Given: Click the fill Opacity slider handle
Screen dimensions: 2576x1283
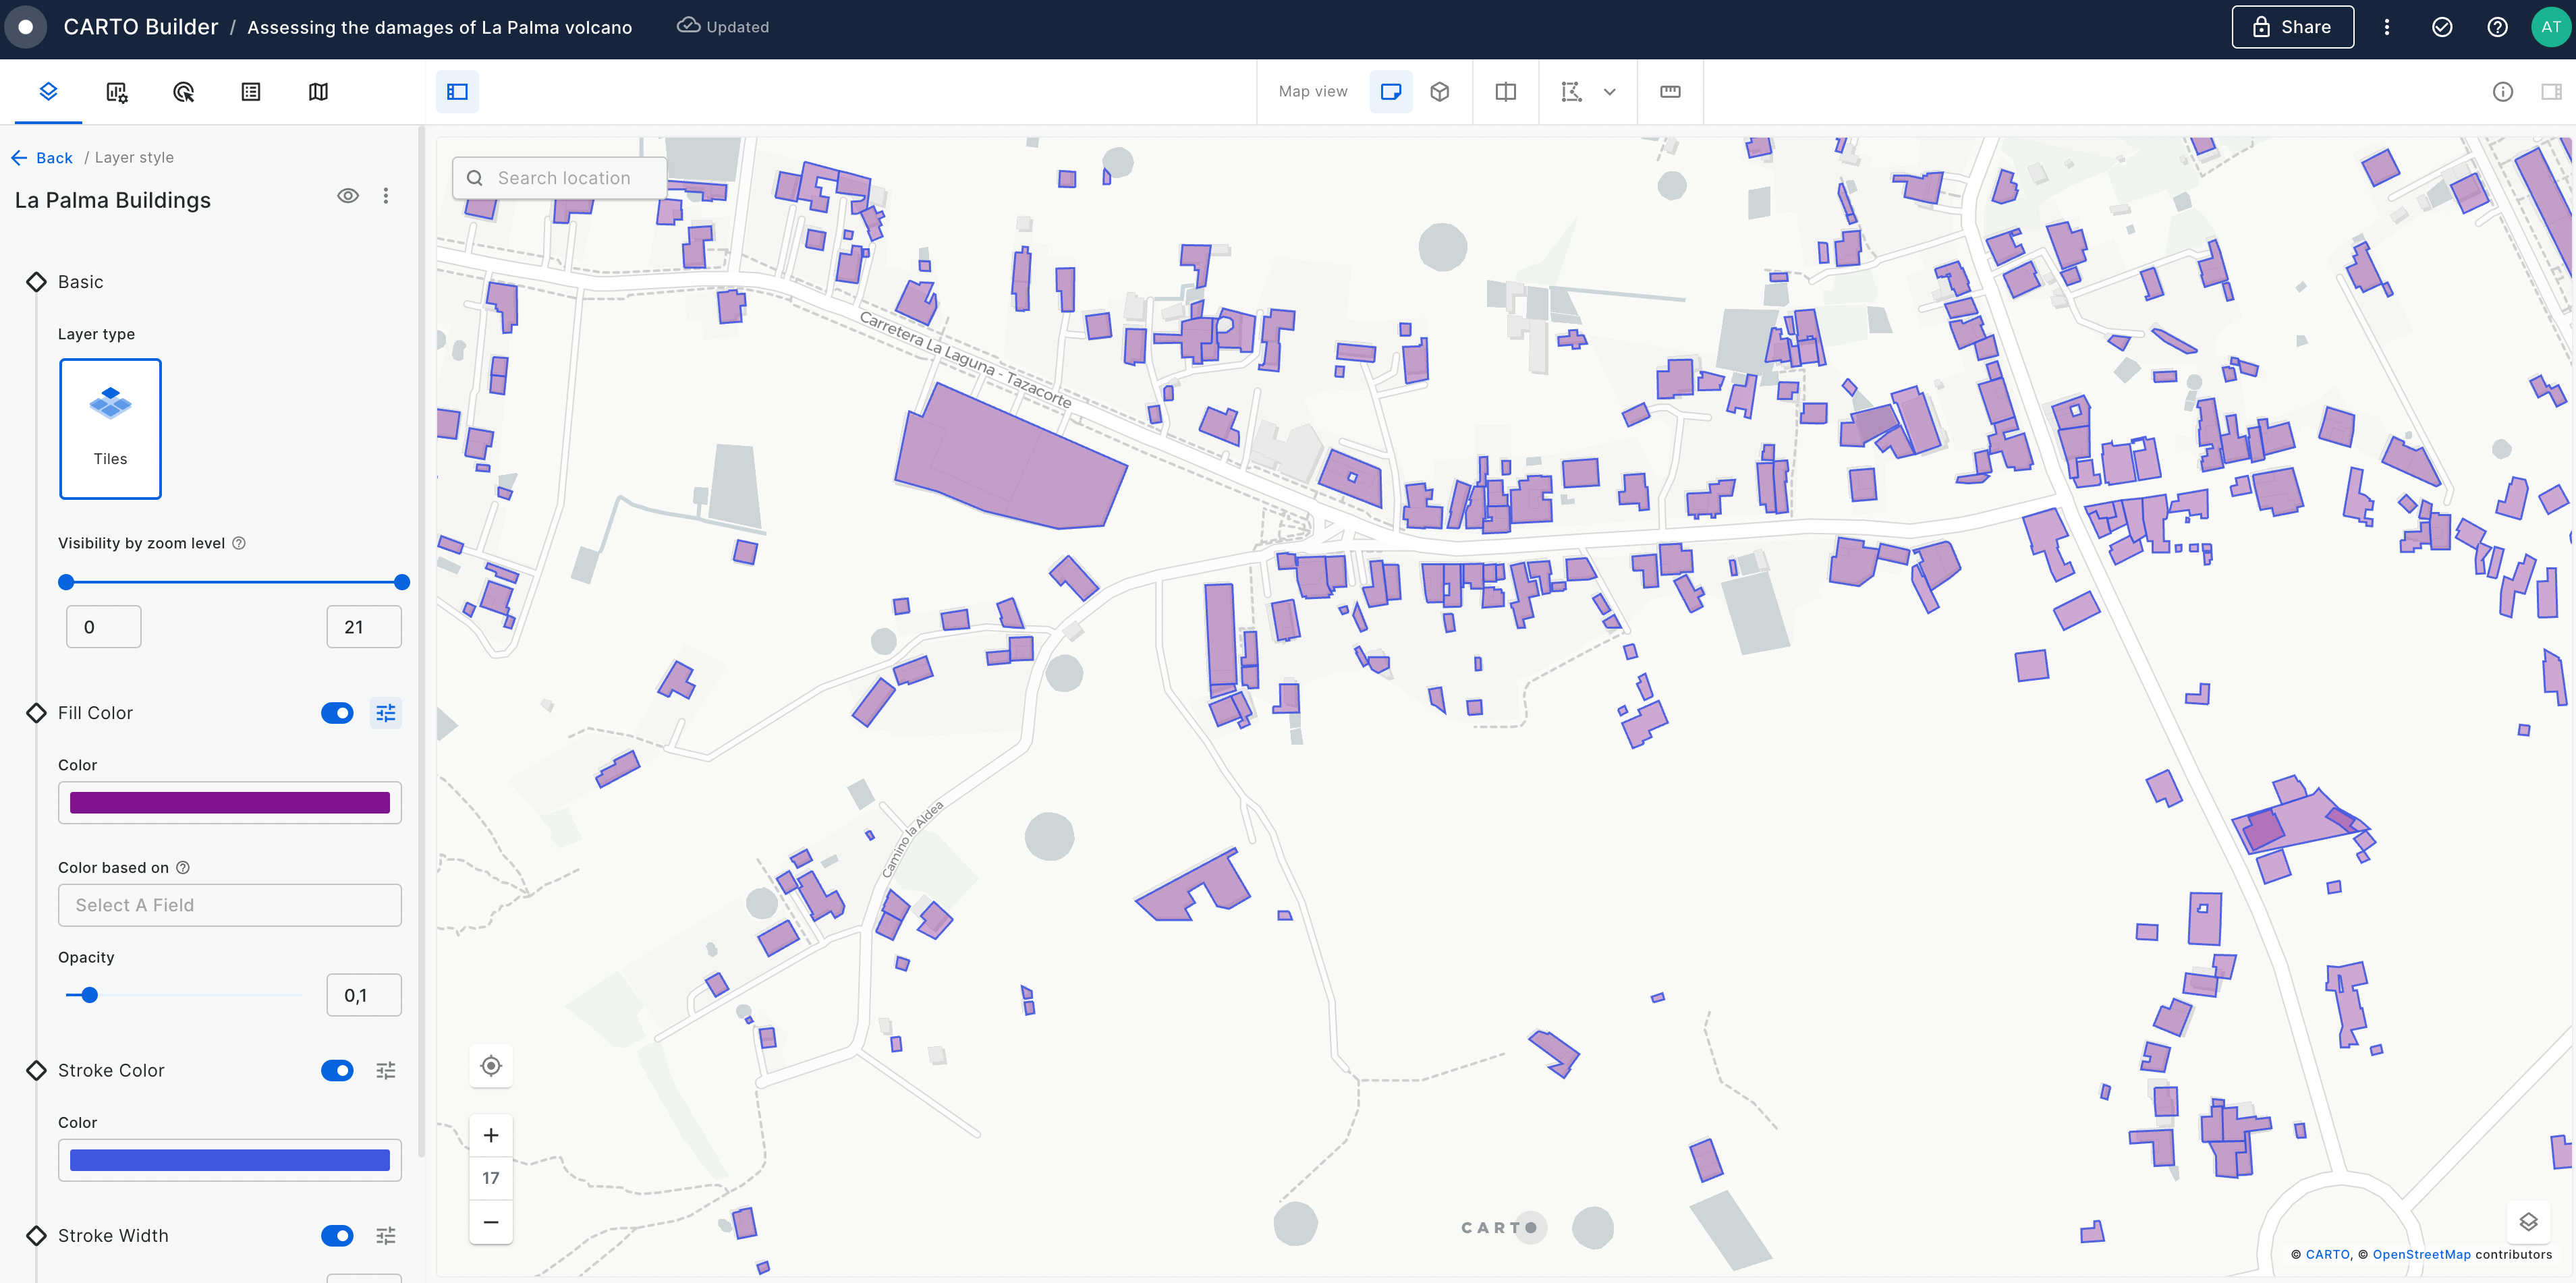Looking at the screenshot, I should (x=89, y=995).
